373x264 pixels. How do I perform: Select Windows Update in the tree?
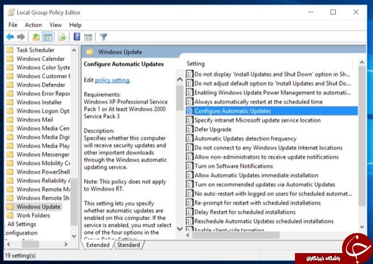[x=38, y=207]
